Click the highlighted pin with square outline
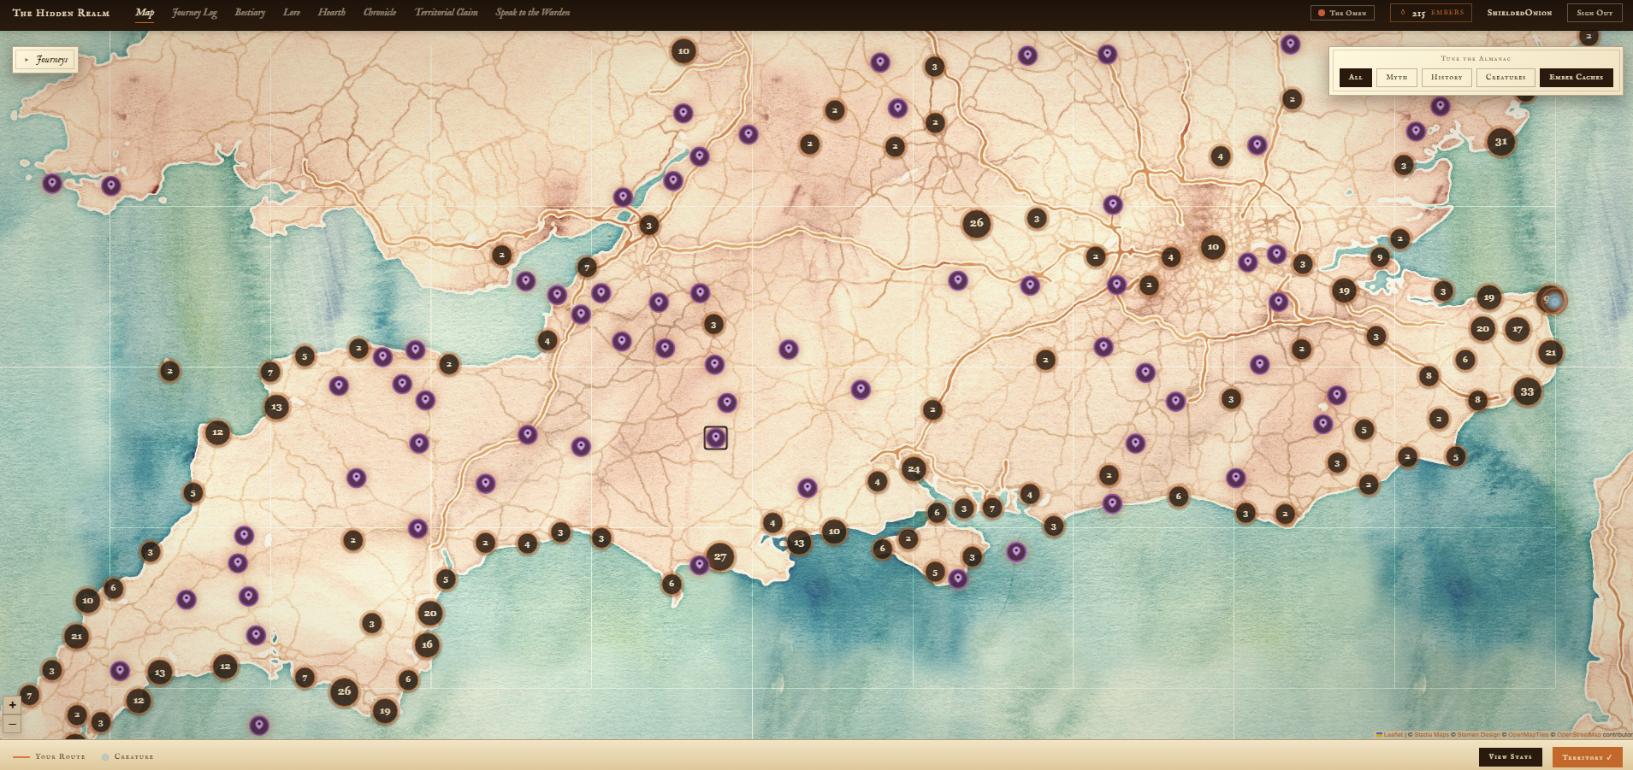The image size is (1633, 770). pos(716,438)
